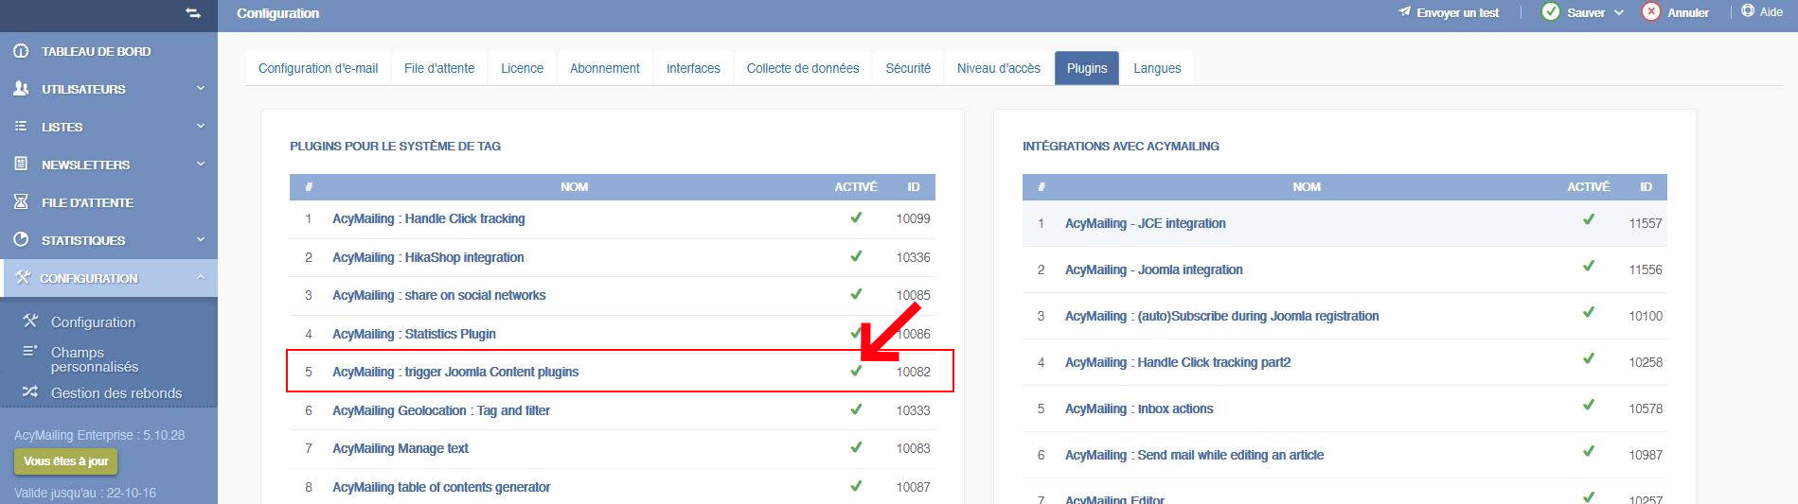Open trigger Joomla Content plugins link
The width and height of the screenshot is (1798, 504).
coord(455,372)
